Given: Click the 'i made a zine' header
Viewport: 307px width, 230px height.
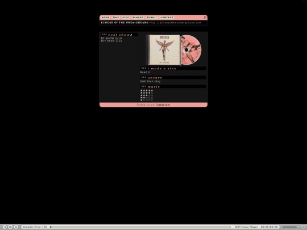Looking at the screenshot, I should (x=173, y=68).
